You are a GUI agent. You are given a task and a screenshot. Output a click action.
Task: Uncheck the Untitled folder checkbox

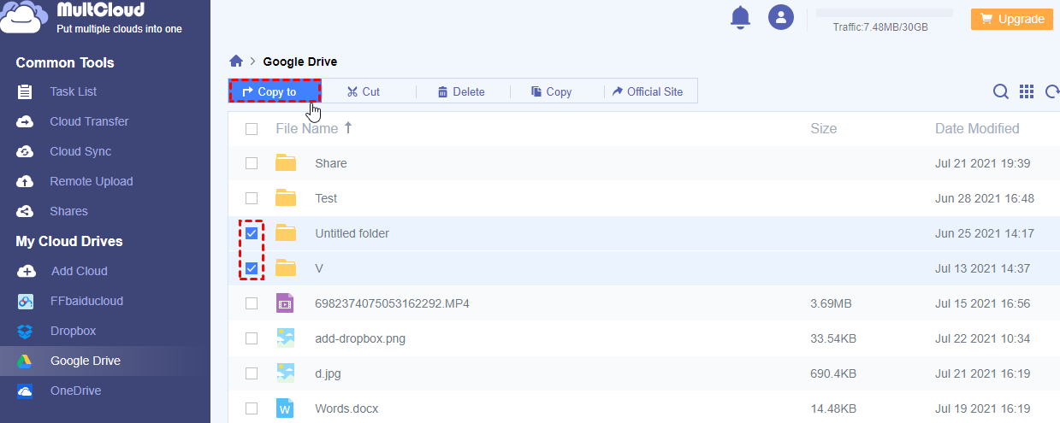pyautogui.click(x=252, y=233)
